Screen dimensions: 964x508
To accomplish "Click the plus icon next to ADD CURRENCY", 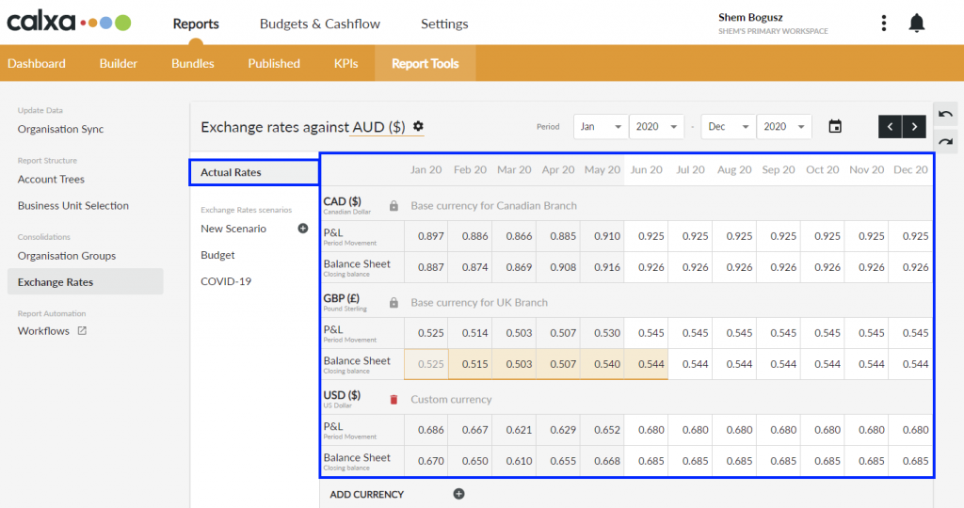I will point(458,494).
